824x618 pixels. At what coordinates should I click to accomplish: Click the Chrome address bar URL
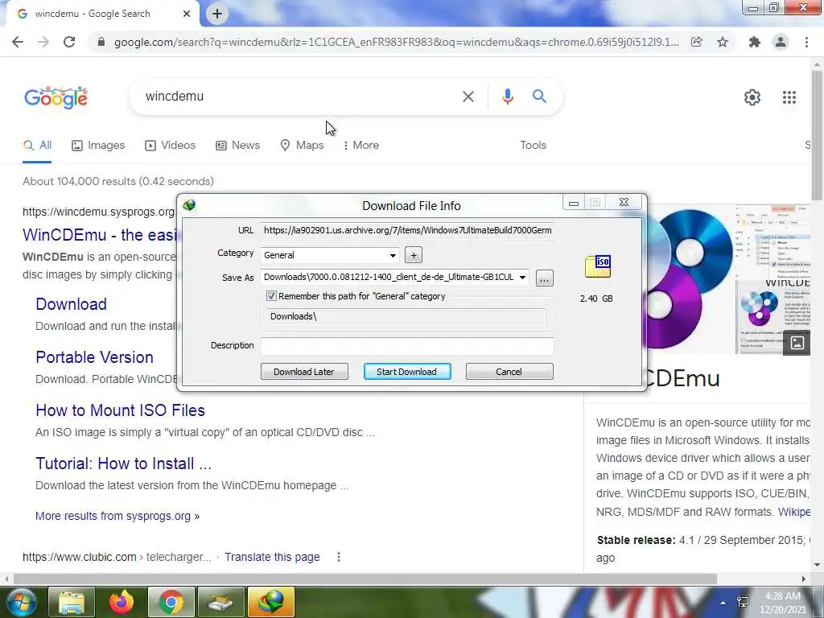coord(396,42)
